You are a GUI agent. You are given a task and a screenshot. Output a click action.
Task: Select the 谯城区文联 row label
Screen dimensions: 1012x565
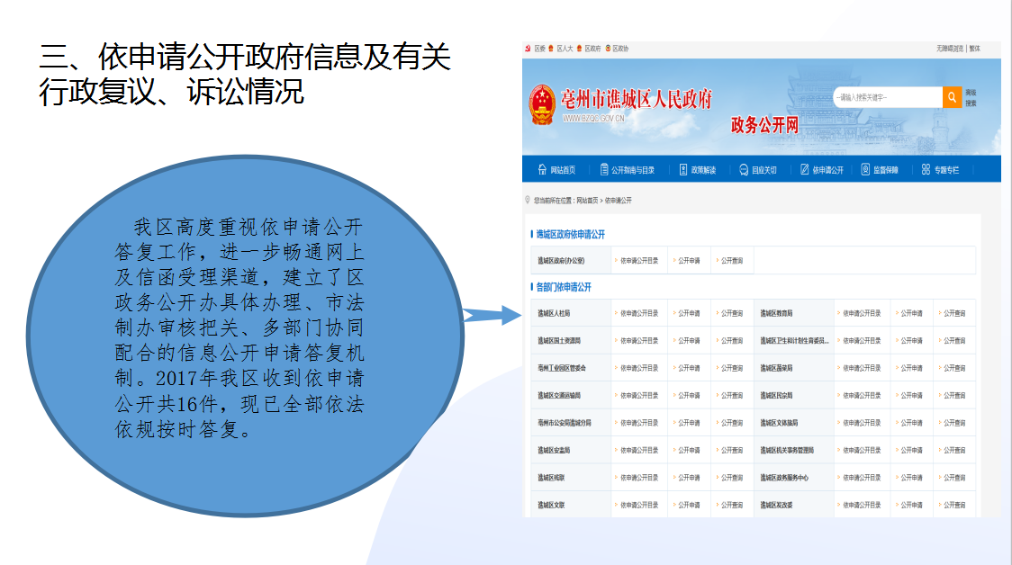click(x=551, y=505)
